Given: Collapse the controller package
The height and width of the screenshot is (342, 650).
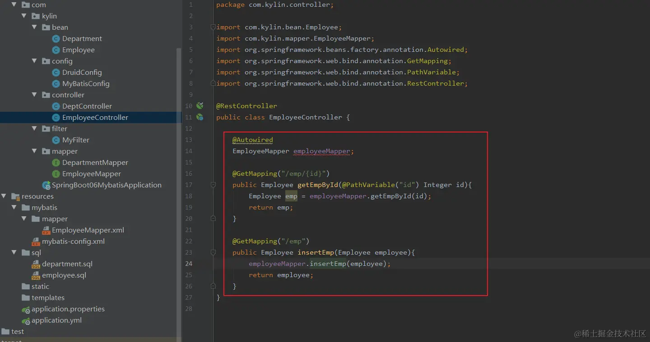Looking at the screenshot, I should [x=34, y=95].
